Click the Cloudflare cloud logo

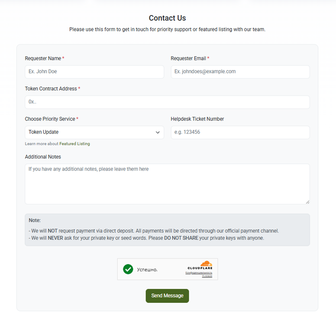click(206, 264)
